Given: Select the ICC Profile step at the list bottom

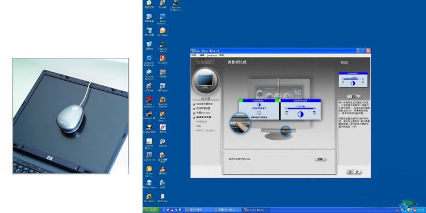Looking at the screenshot, I should (x=204, y=131).
